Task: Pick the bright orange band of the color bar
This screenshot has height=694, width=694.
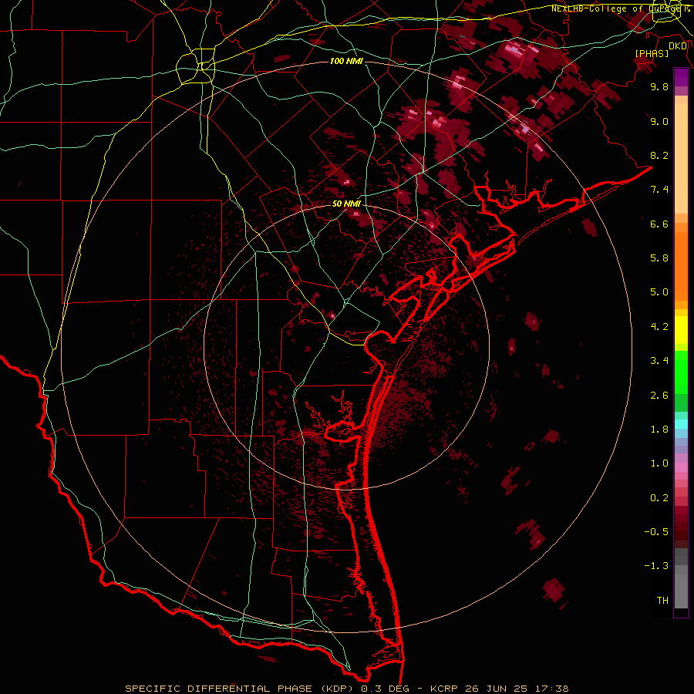Action: 681,267
